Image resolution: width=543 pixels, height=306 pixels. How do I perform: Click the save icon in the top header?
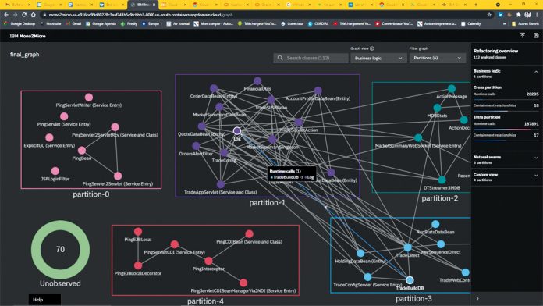(x=536, y=35)
